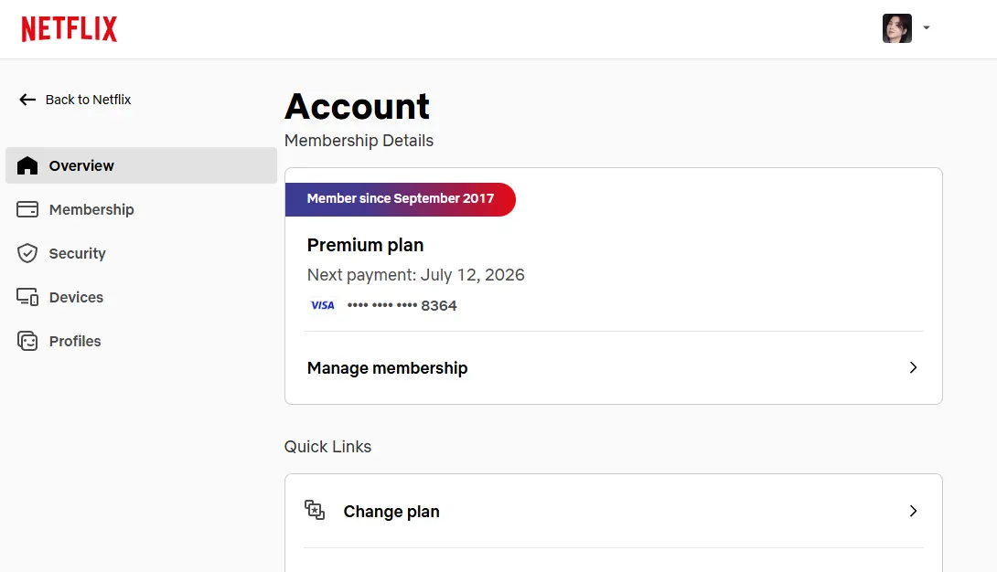Click the back arrow icon beside Back to Netflix
Image resolution: width=997 pixels, height=572 pixels.
27,100
